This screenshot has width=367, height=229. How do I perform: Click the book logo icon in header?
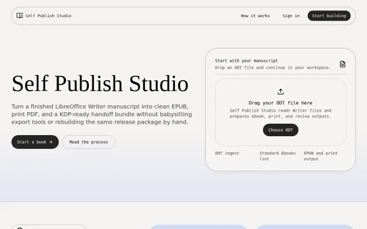click(19, 15)
